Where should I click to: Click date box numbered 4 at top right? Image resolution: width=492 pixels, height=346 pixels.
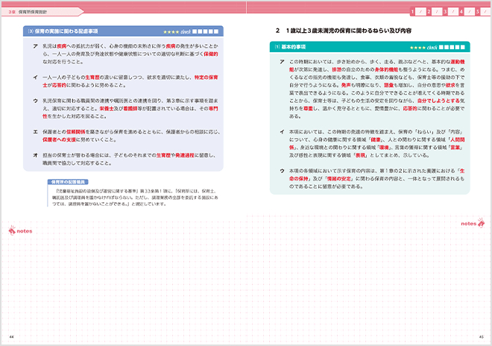(x=470, y=12)
